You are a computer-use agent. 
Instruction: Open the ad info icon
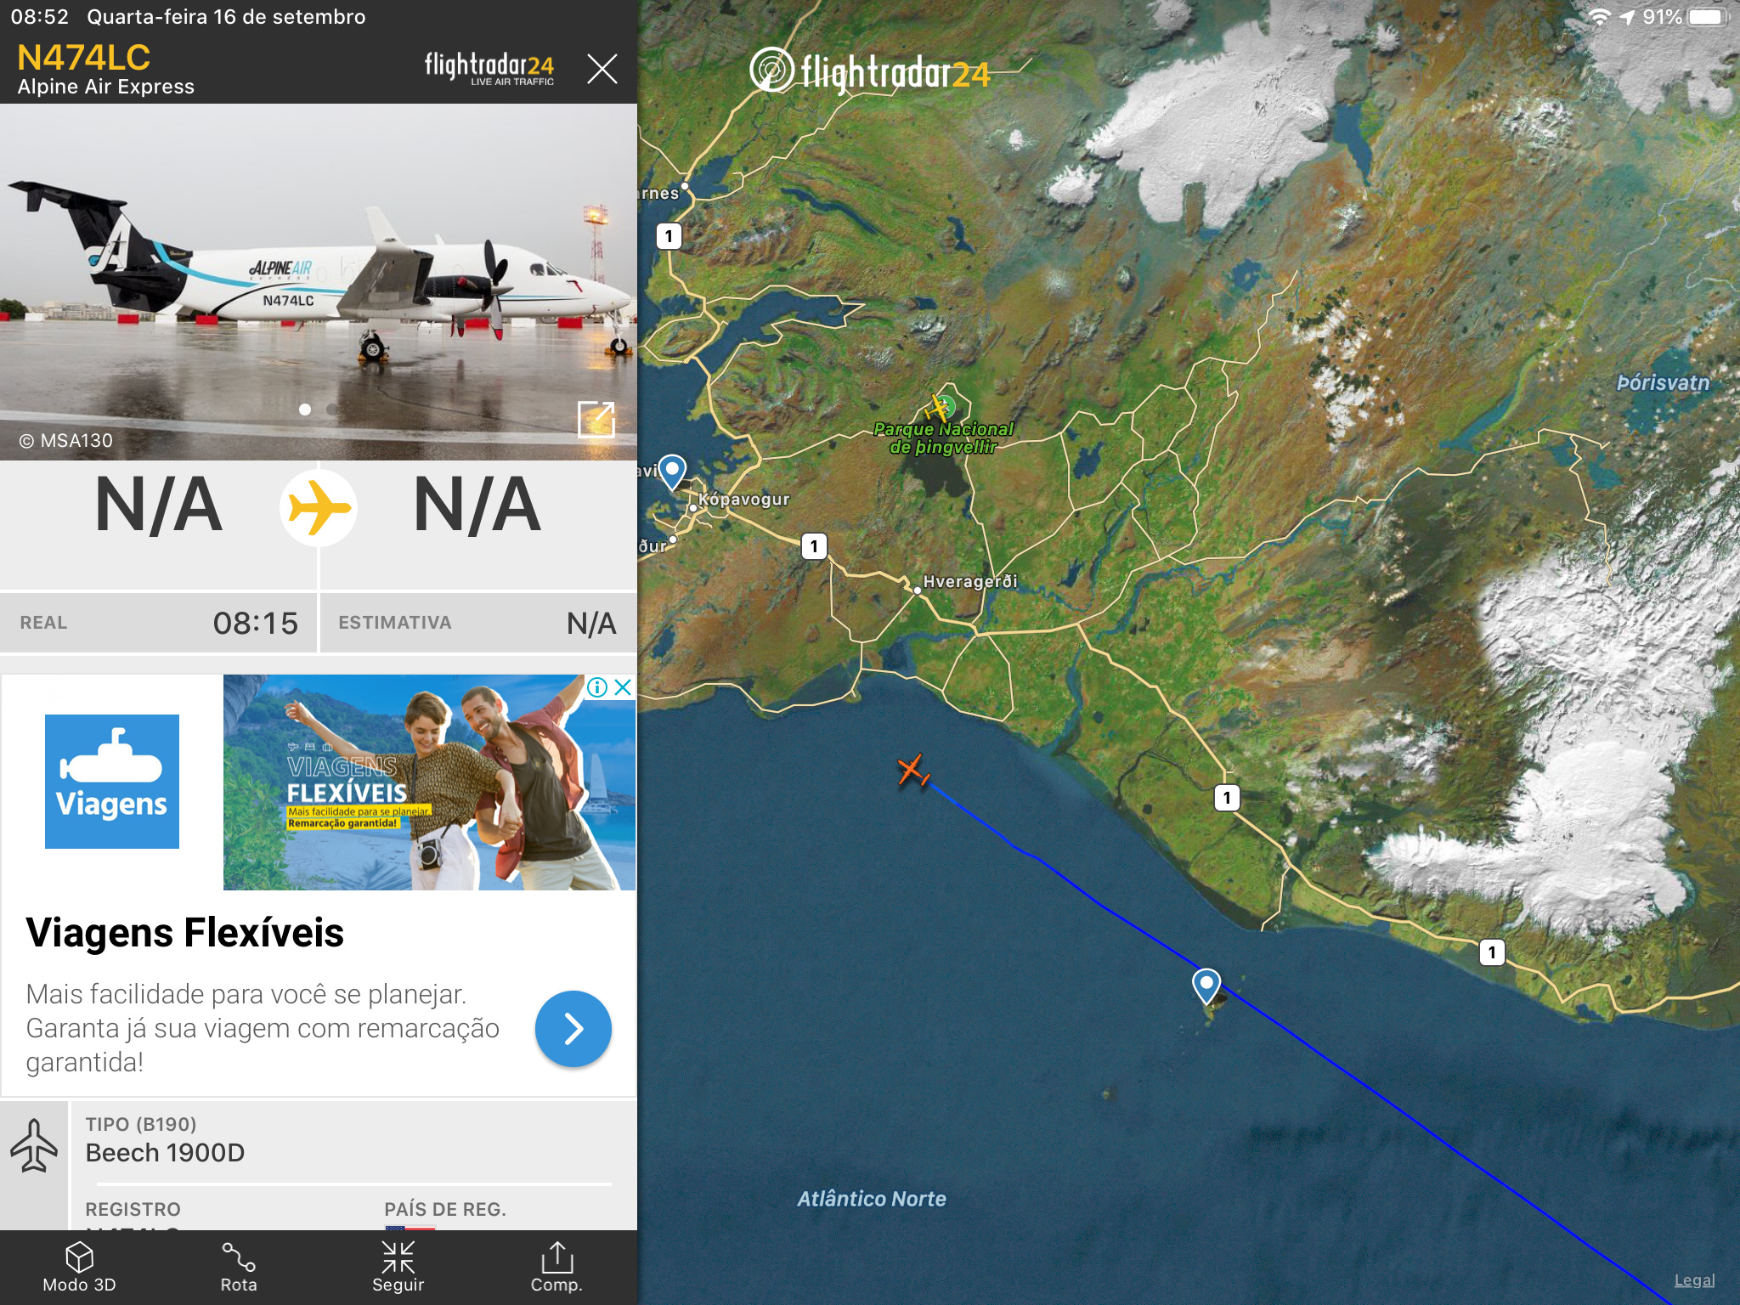pyautogui.click(x=597, y=687)
